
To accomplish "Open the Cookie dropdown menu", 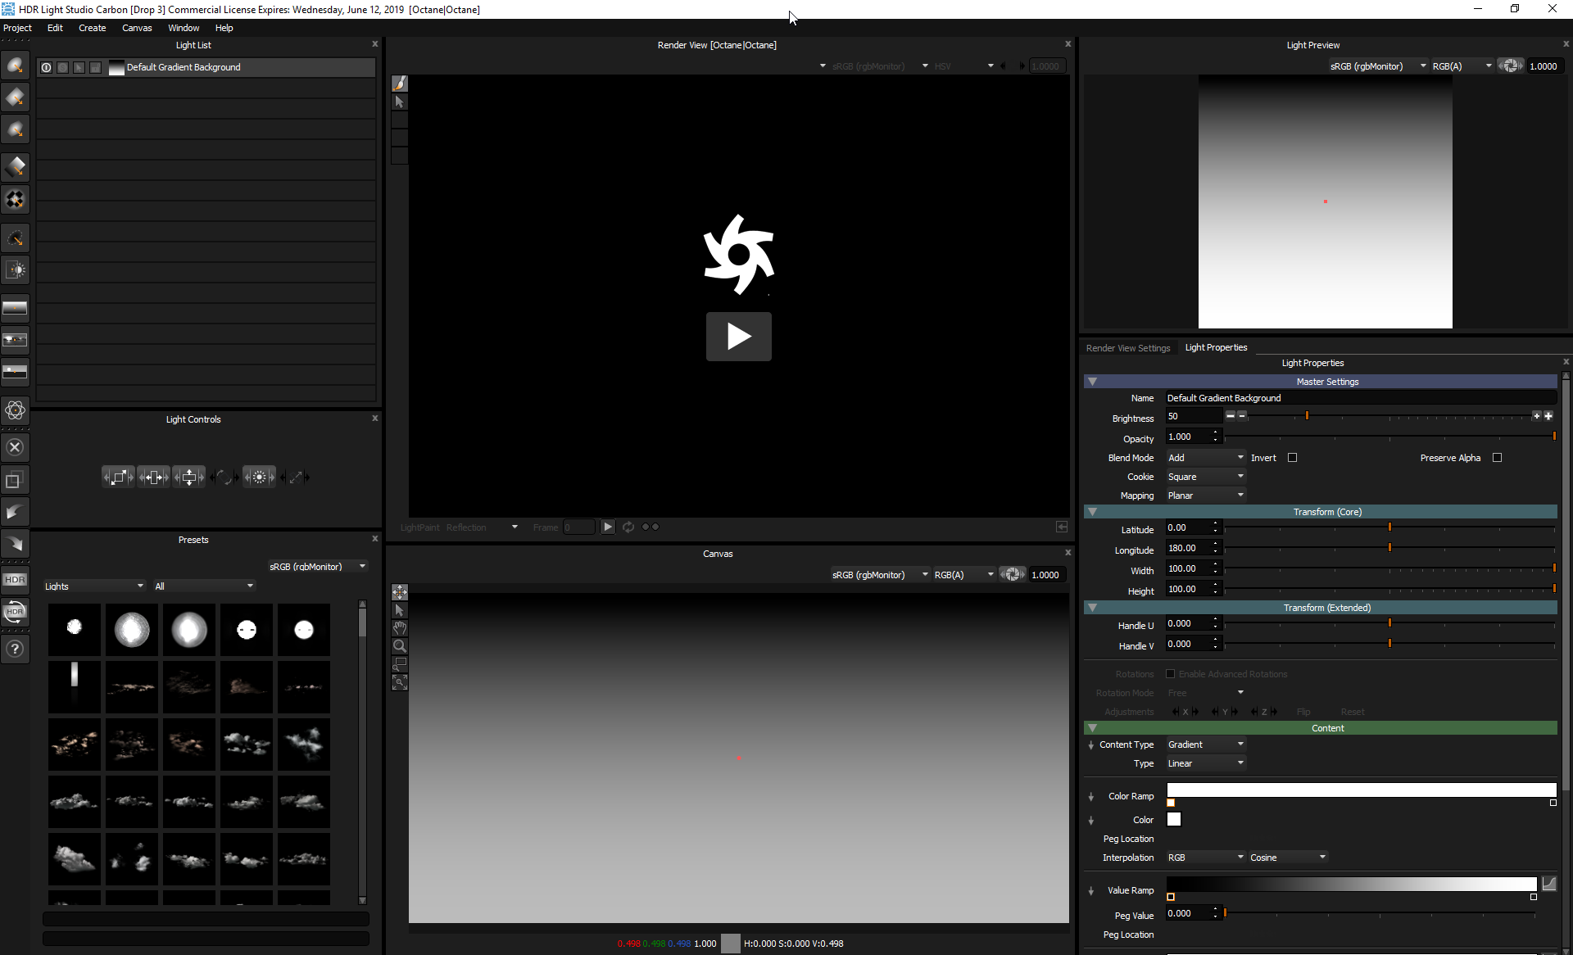I will pos(1206,477).
